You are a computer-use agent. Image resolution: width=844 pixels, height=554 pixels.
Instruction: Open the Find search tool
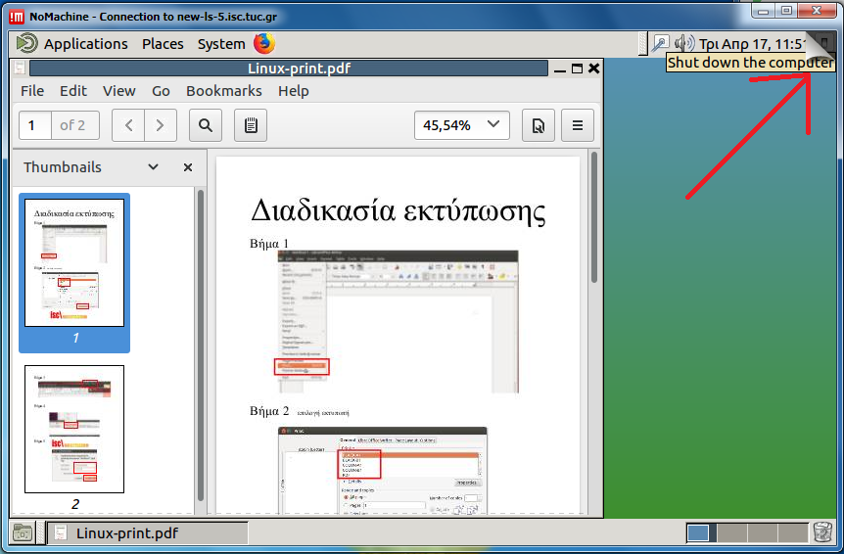pyautogui.click(x=206, y=125)
